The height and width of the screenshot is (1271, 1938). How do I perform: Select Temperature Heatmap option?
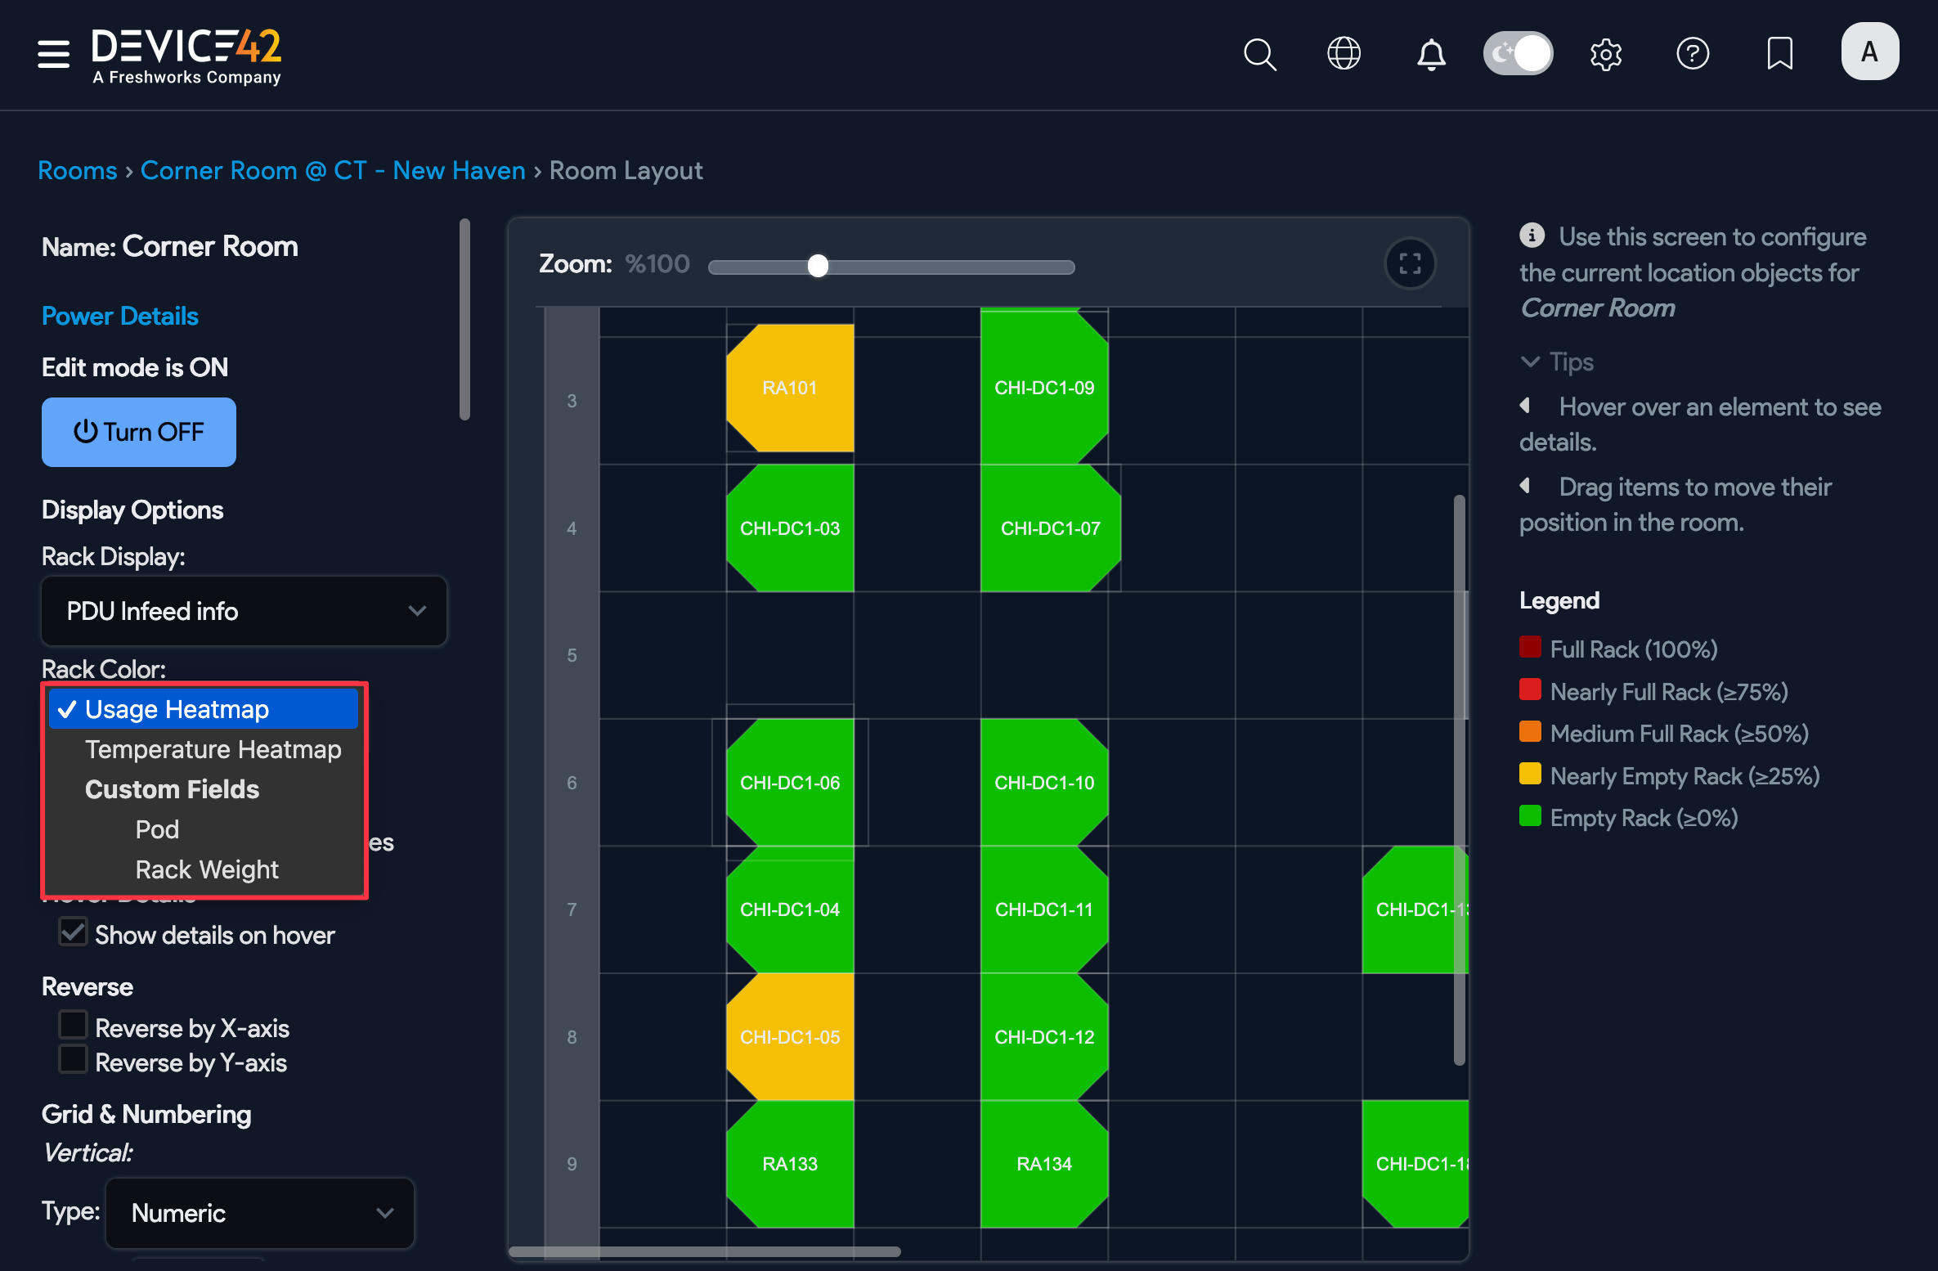[213, 749]
